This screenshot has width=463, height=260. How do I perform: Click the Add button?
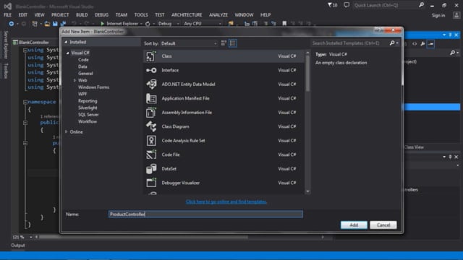(354, 225)
